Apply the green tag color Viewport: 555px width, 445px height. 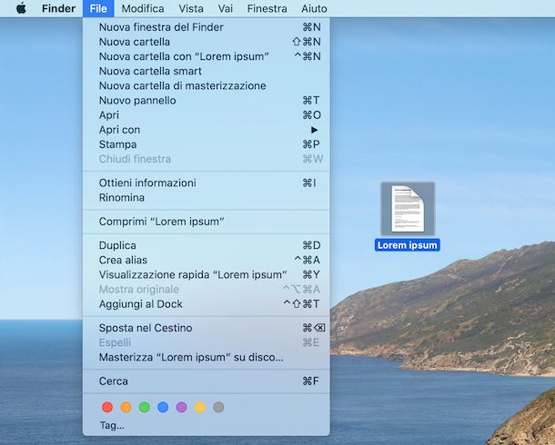point(145,407)
